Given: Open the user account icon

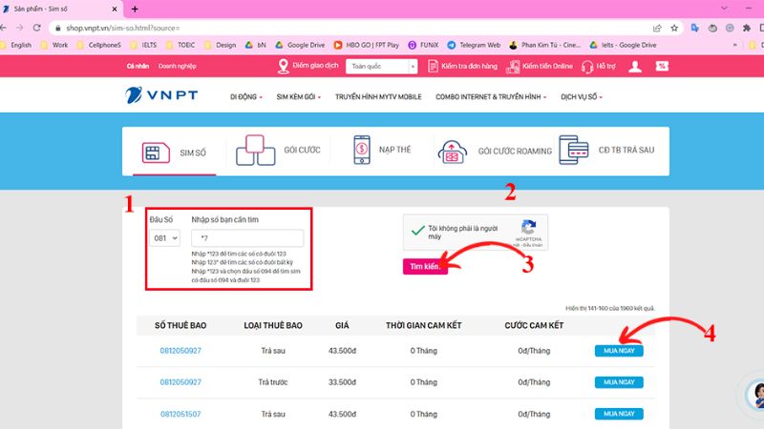Looking at the screenshot, I should tap(635, 66).
